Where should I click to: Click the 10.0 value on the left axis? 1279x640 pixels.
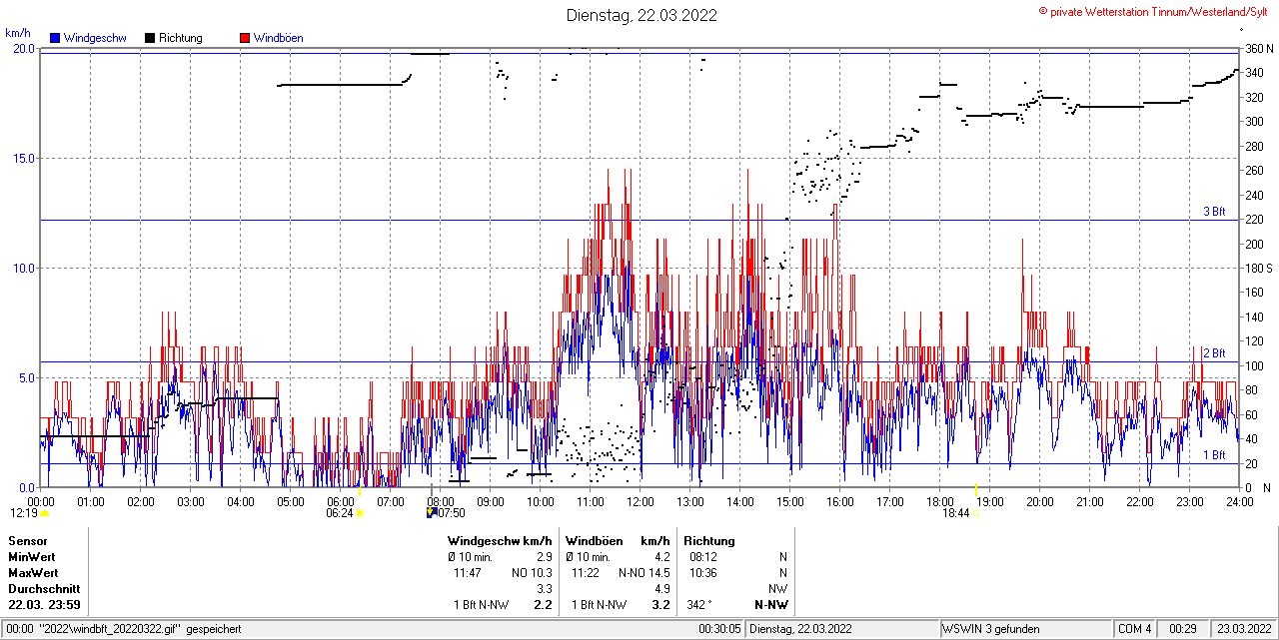24,268
